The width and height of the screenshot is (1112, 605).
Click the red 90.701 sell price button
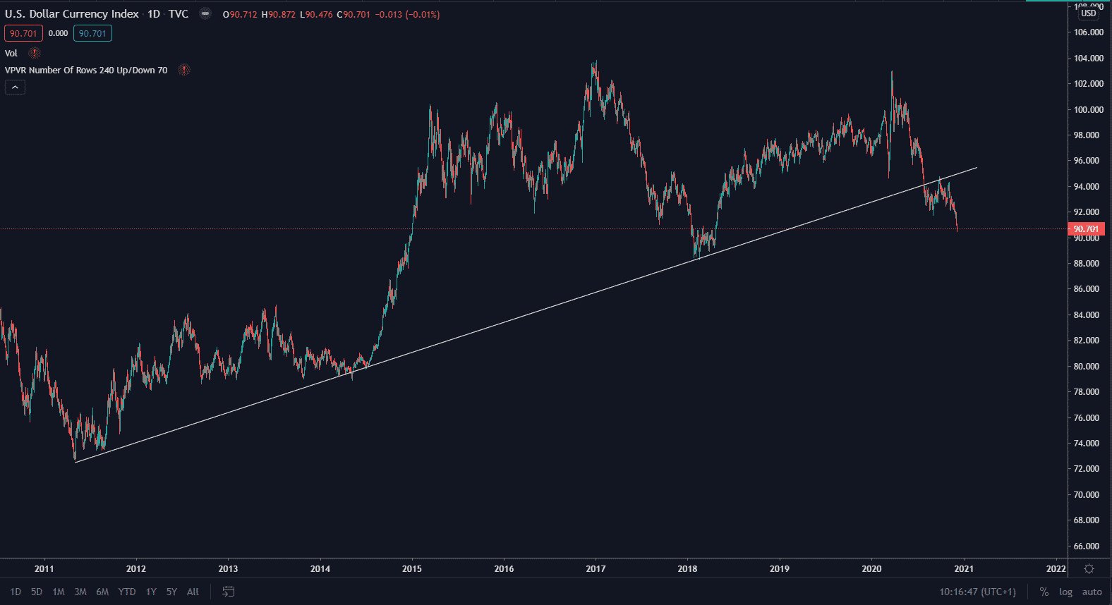click(23, 33)
